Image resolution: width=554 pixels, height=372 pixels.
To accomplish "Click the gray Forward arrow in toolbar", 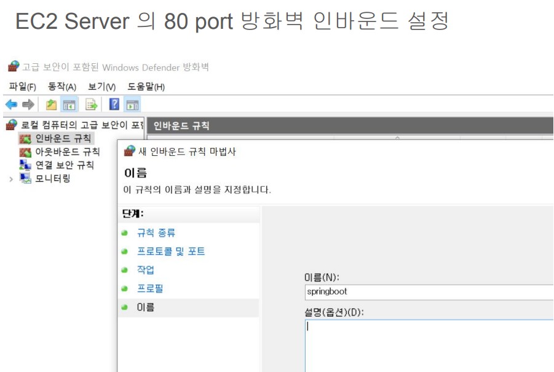I will pyautogui.click(x=28, y=104).
